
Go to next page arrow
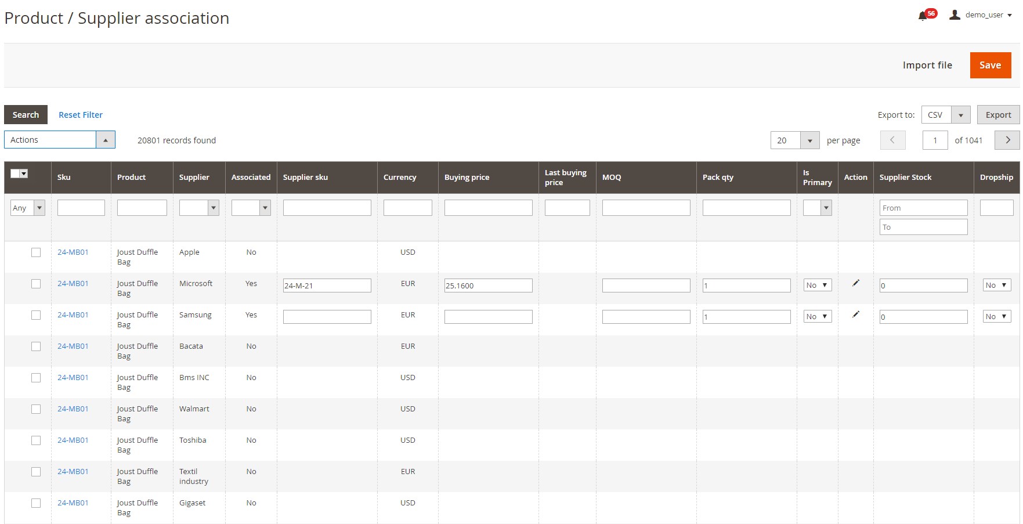[1007, 140]
